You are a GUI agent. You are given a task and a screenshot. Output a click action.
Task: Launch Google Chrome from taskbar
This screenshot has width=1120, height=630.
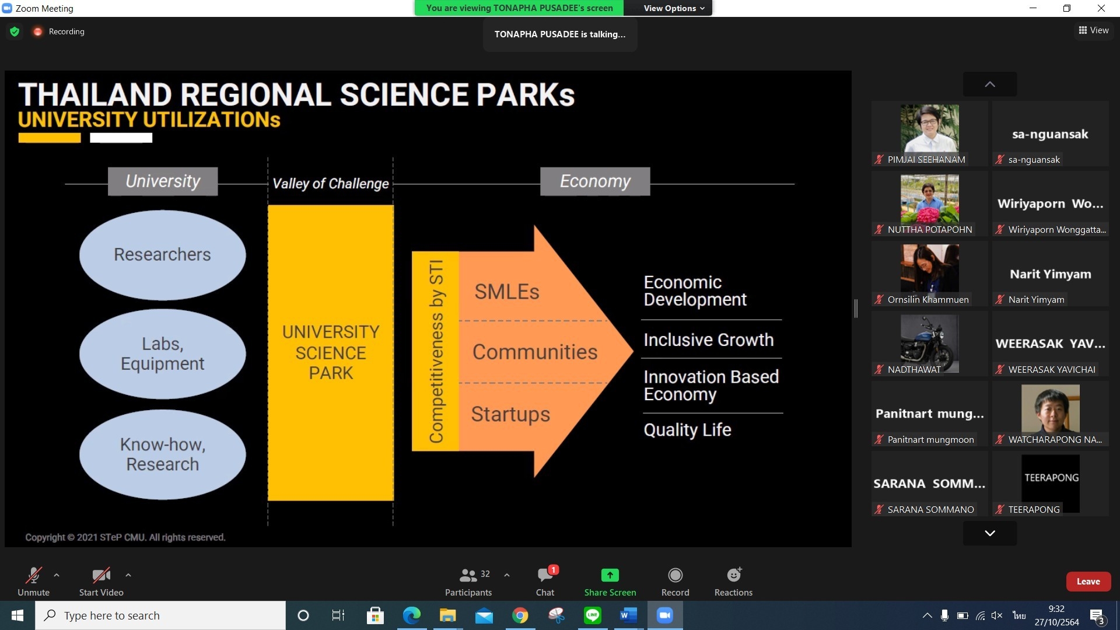(x=520, y=615)
